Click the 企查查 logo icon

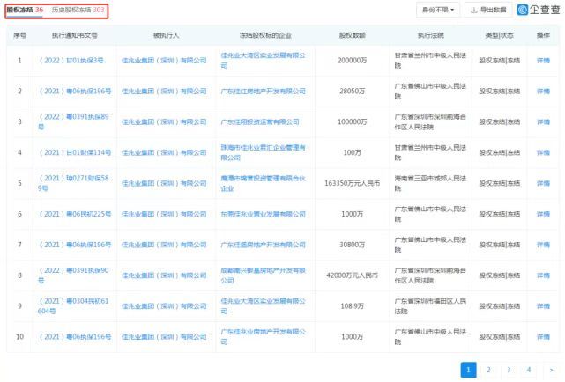click(x=522, y=10)
